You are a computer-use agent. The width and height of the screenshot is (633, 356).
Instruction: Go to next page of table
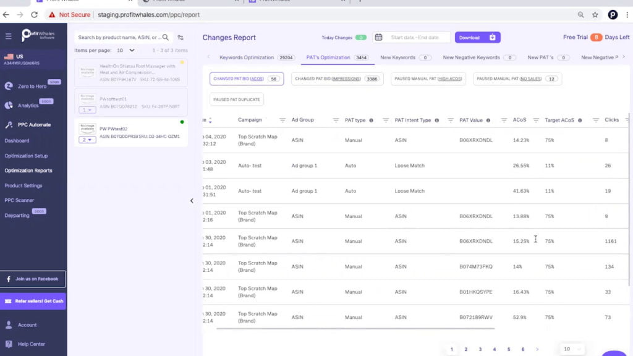click(x=537, y=349)
